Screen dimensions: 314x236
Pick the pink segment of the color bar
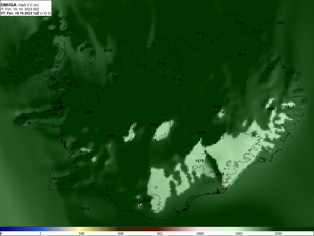click(x=197, y=229)
